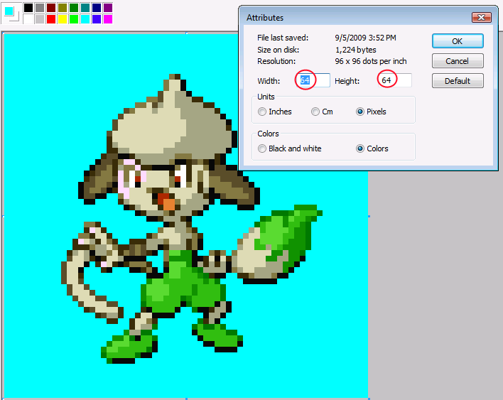Pick the olive palette swatch
The image size is (503, 400).
63,8
